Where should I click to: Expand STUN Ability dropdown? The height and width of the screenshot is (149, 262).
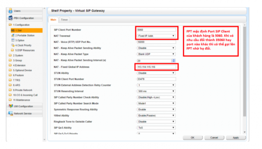[x=155, y=73]
